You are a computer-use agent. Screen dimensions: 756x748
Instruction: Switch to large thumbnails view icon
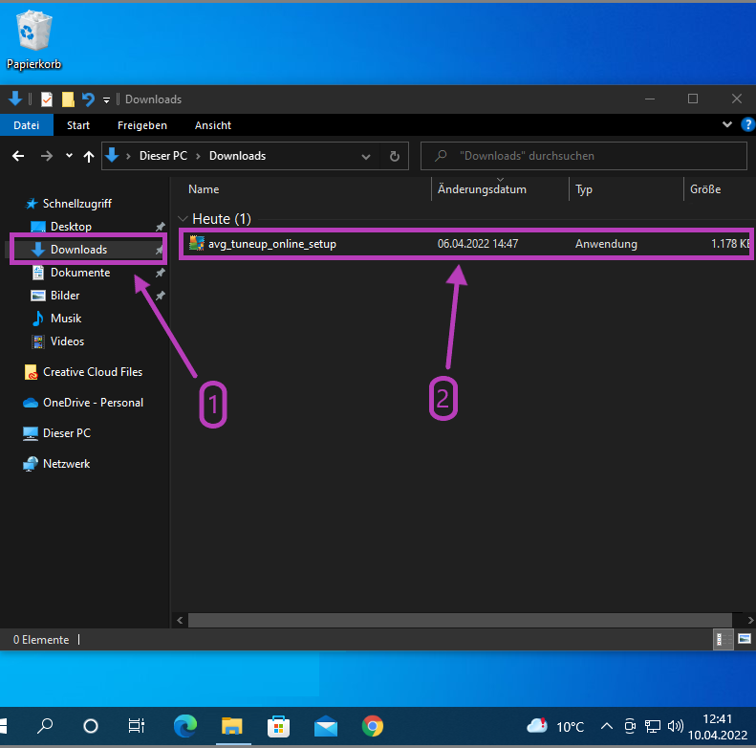(745, 639)
